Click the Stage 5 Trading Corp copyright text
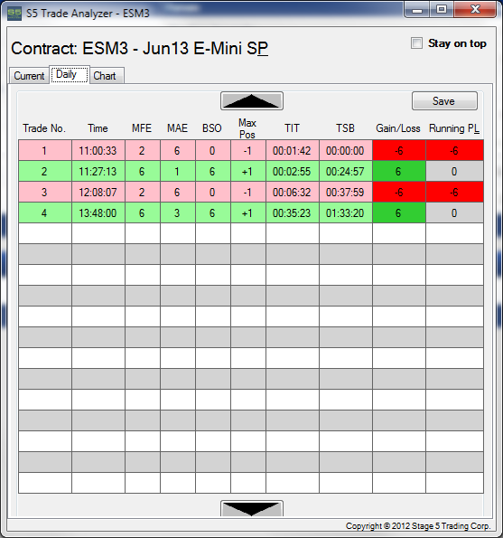The width and height of the screenshot is (503, 538). [x=418, y=526]
